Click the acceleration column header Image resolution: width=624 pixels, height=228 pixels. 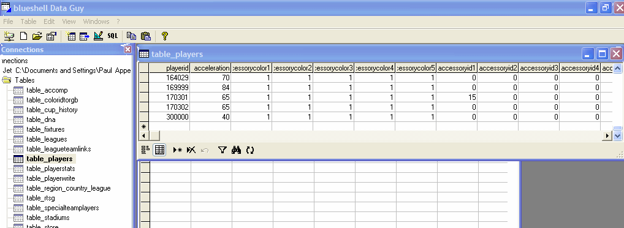(210, 68)
